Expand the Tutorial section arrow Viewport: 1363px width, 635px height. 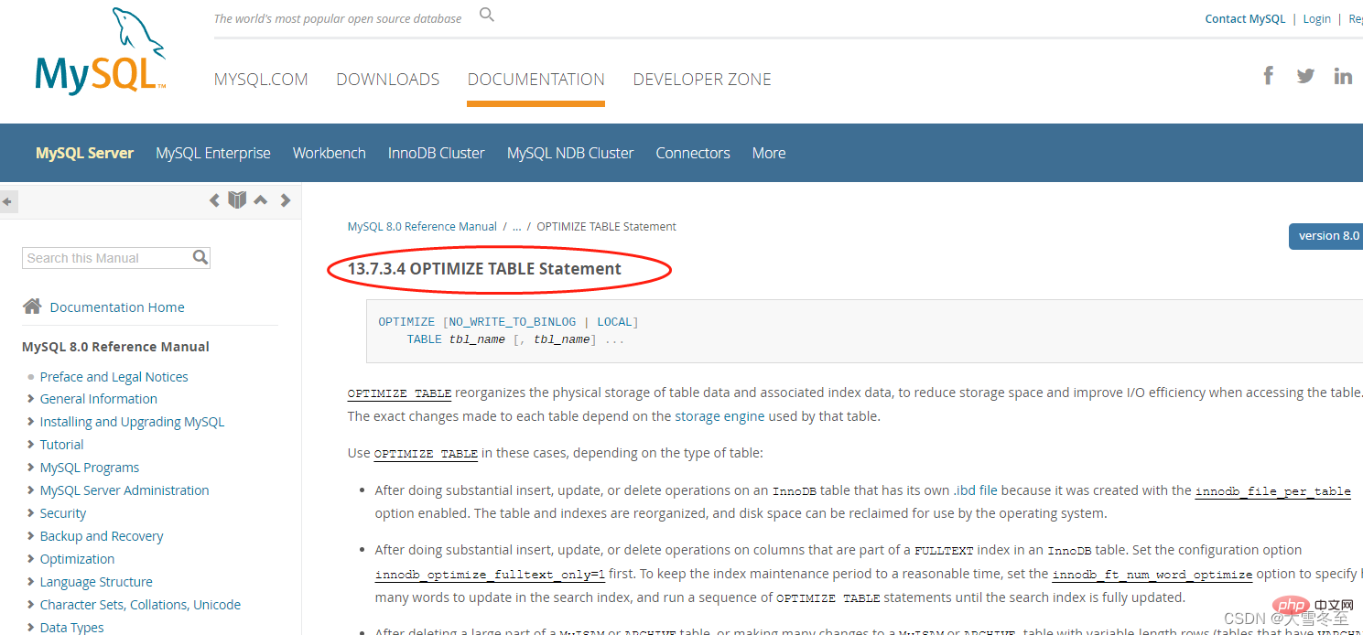(x=31, y=445)
